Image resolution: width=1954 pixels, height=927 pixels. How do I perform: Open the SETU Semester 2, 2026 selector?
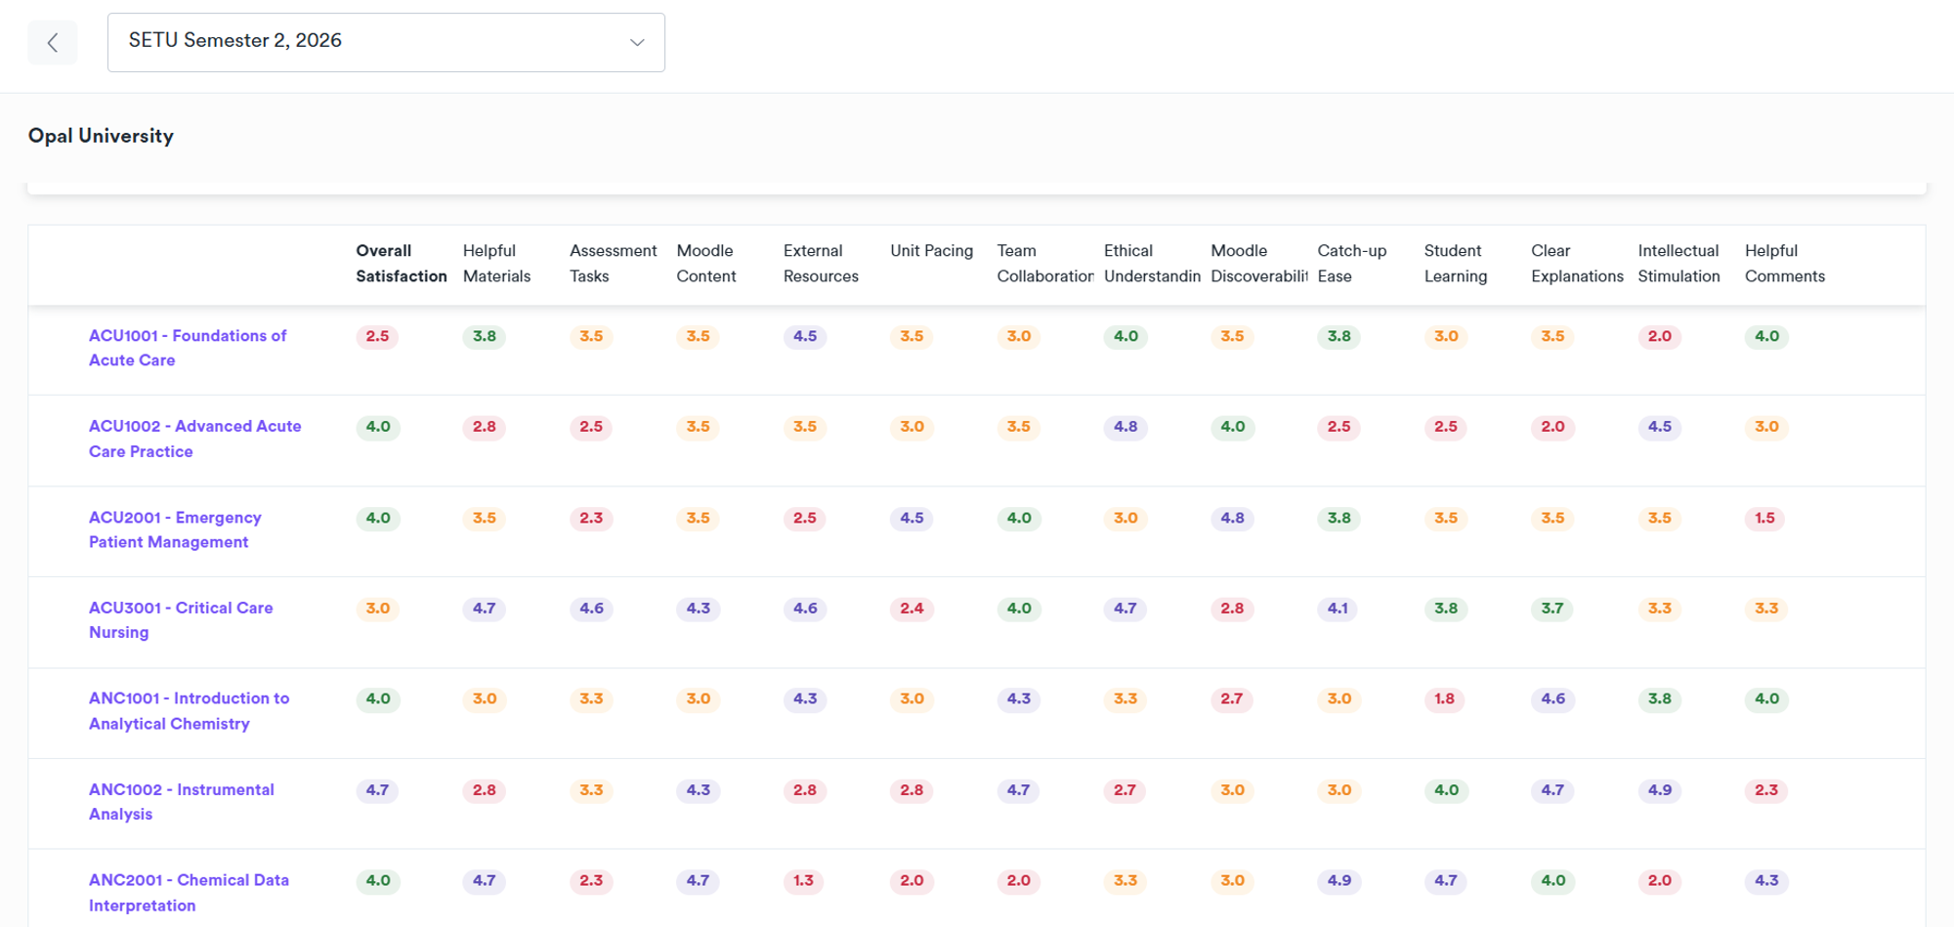tap(386, 42)
